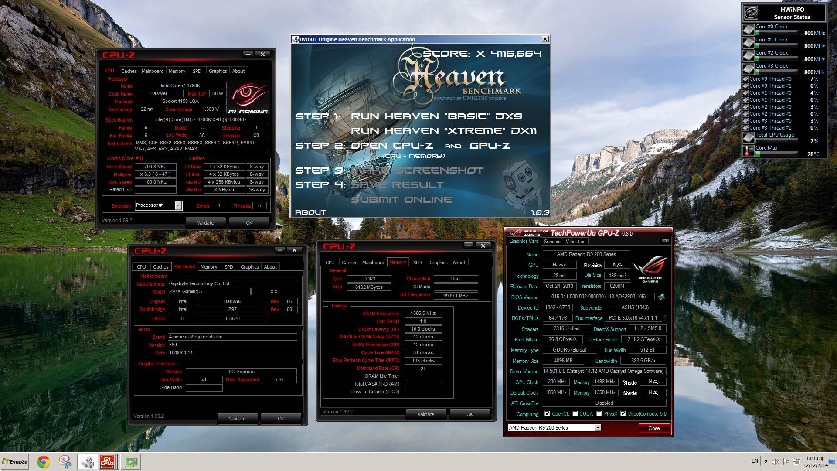Click OK in the Mainboard CPU-Z window
837x471 pixels.
pos(281,419)
